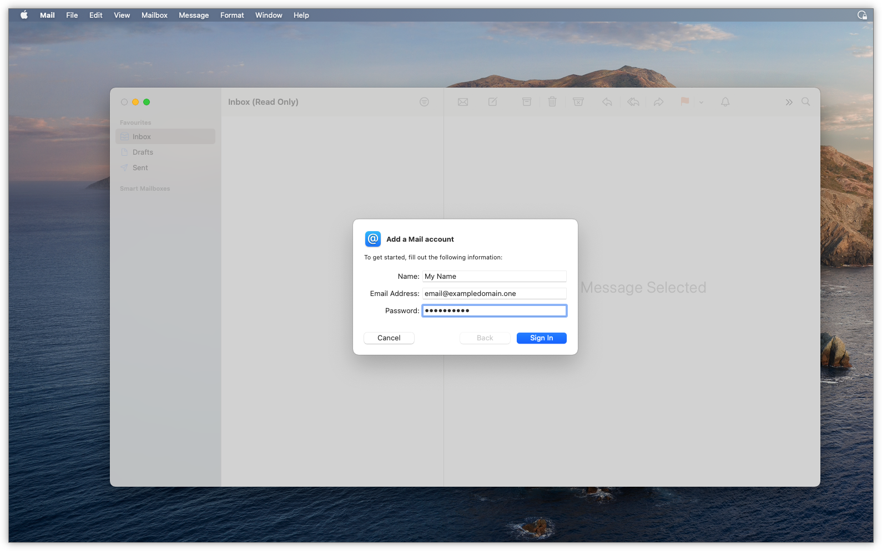The width and height of the screenshot is (882, 551).
Task: Click the compose new message icon
Action: (492, 102)
